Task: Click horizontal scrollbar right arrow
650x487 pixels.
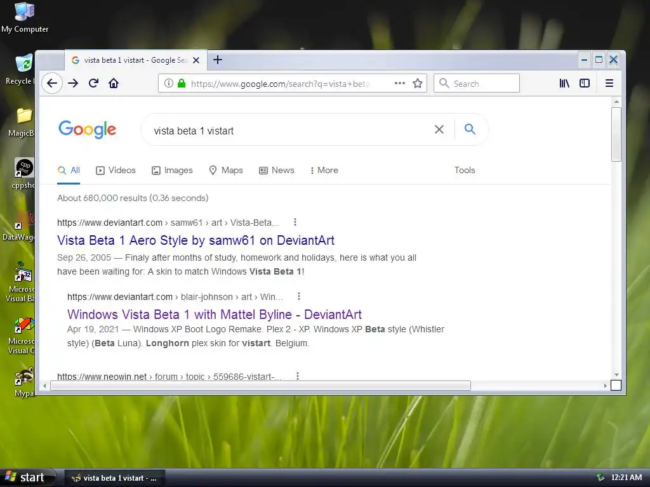Action: click(x=605, y=386)
